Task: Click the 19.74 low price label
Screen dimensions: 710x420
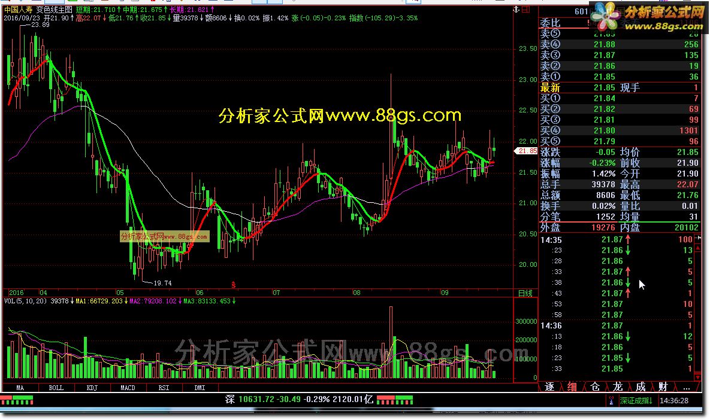Action: (x=162, y=283)
